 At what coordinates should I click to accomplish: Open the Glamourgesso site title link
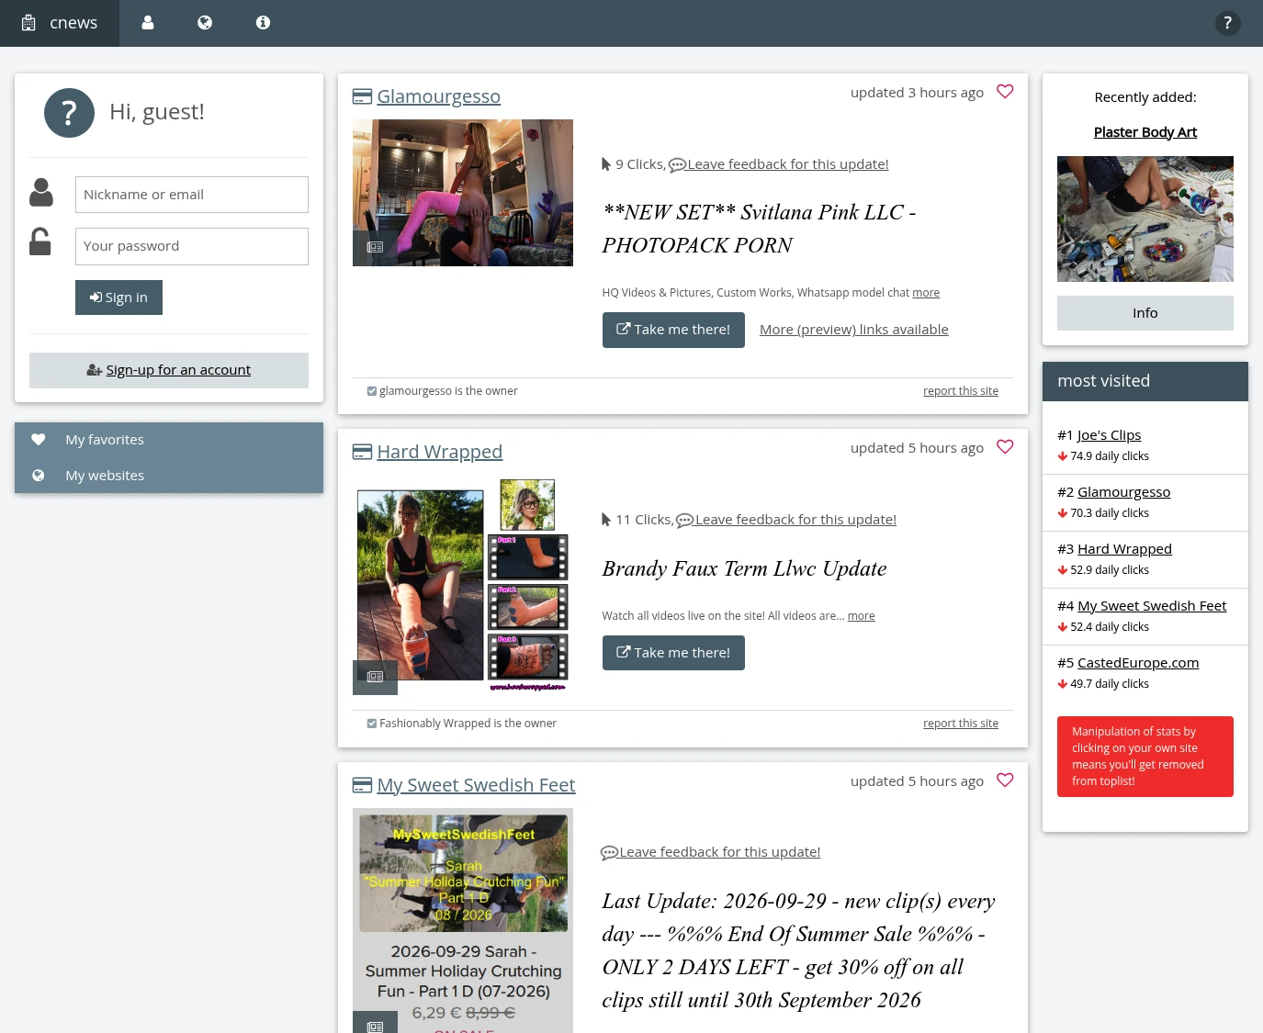(438, 96)
